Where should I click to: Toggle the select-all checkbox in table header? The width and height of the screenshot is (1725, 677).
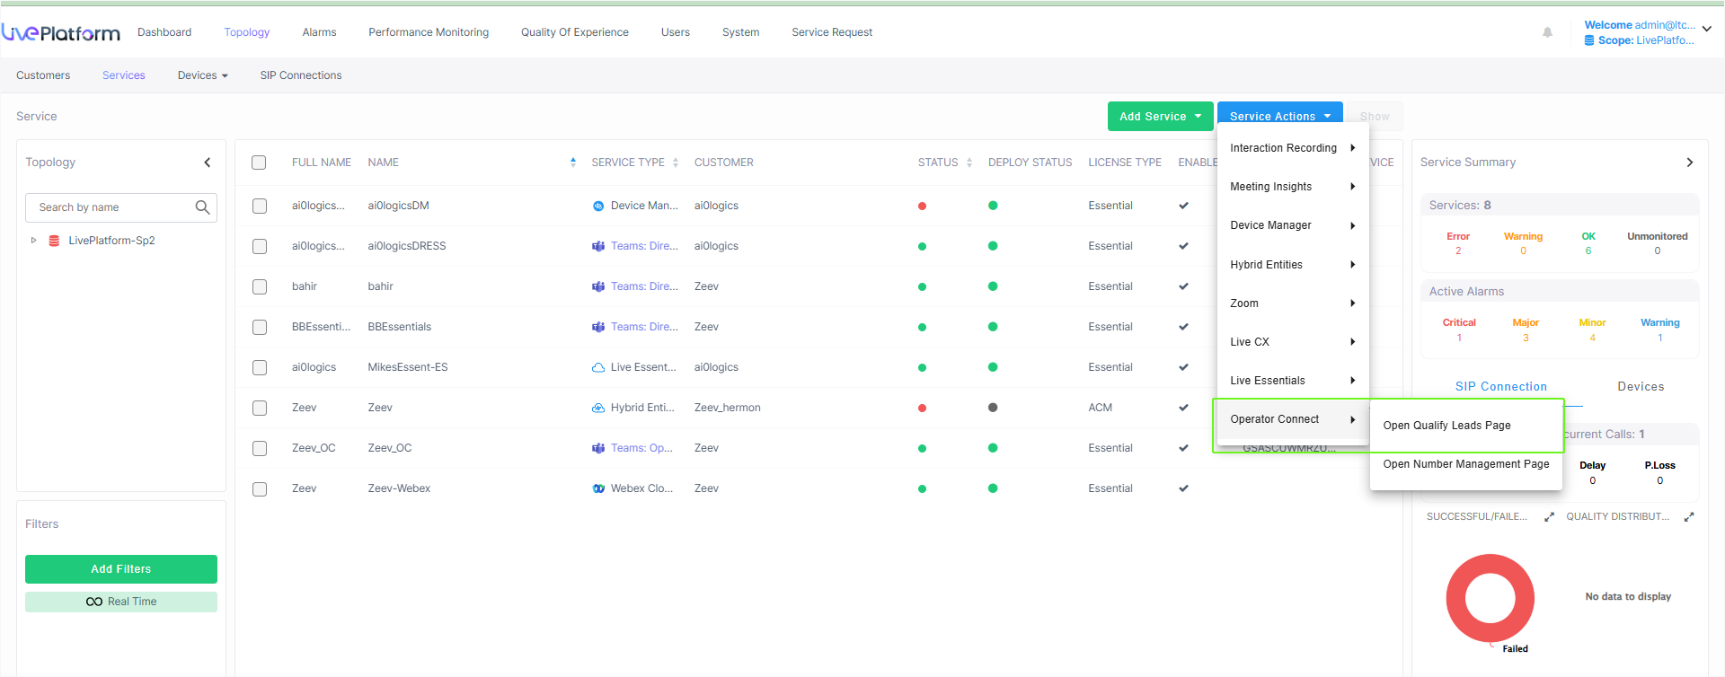coord(259,163)
